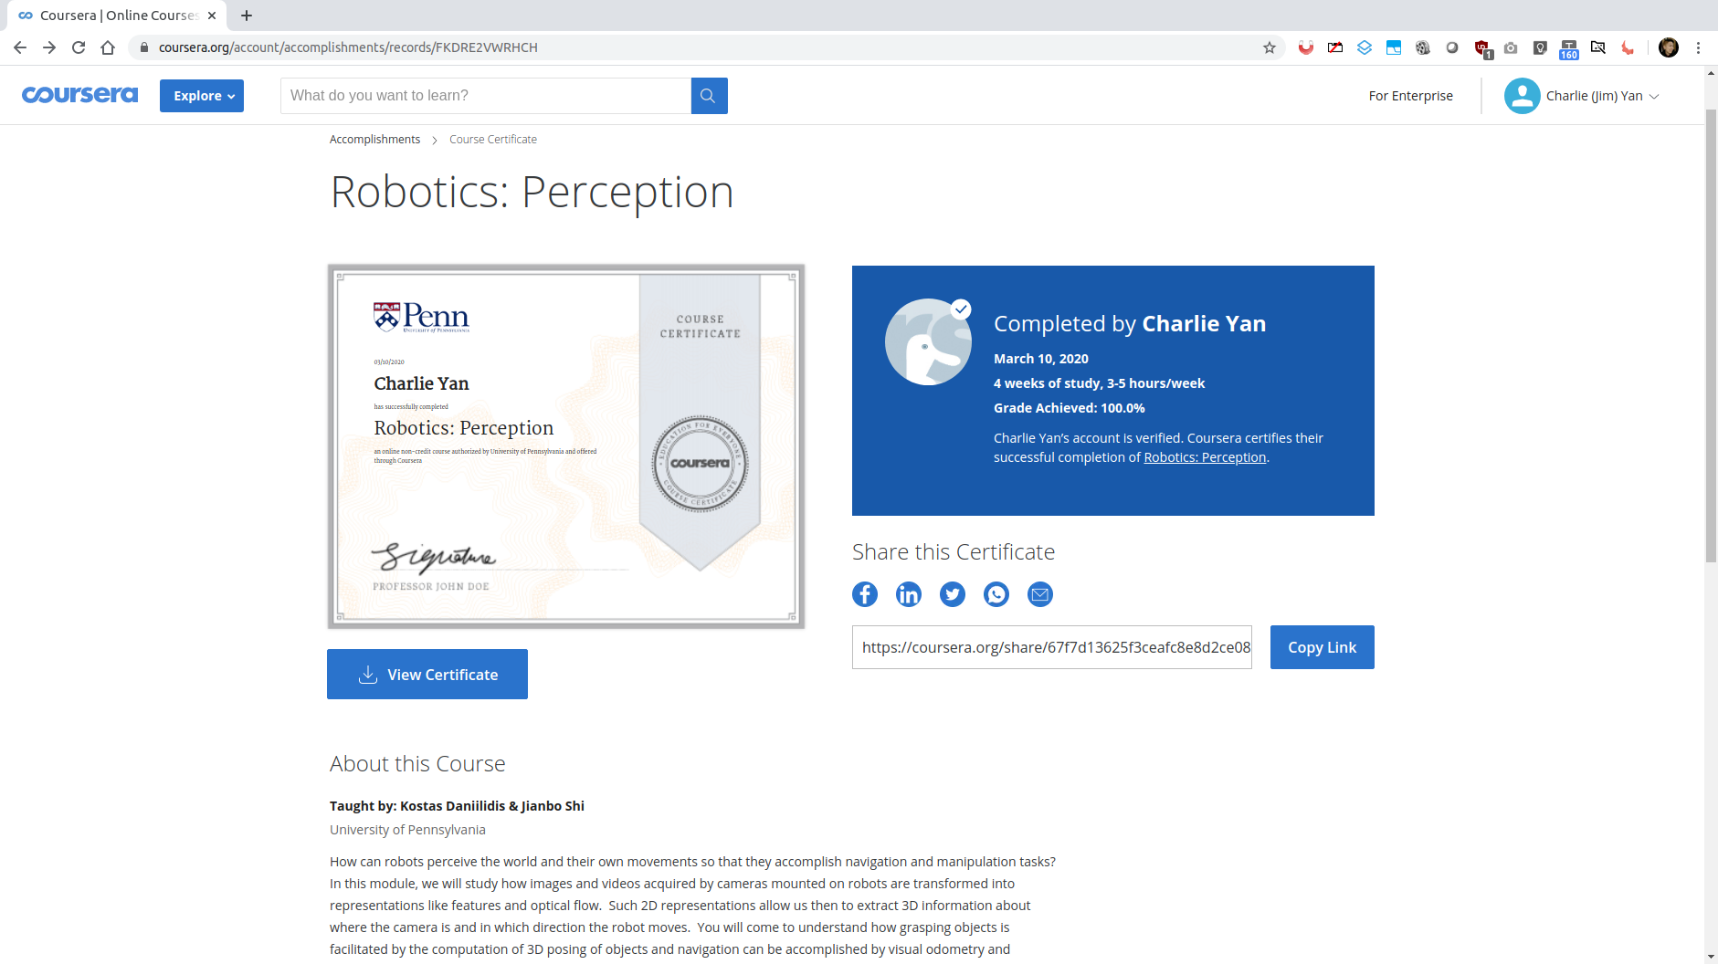Share certificate via WhatsApp
The height and width of the screenshot is (964, 1718).
click(996, 594)
